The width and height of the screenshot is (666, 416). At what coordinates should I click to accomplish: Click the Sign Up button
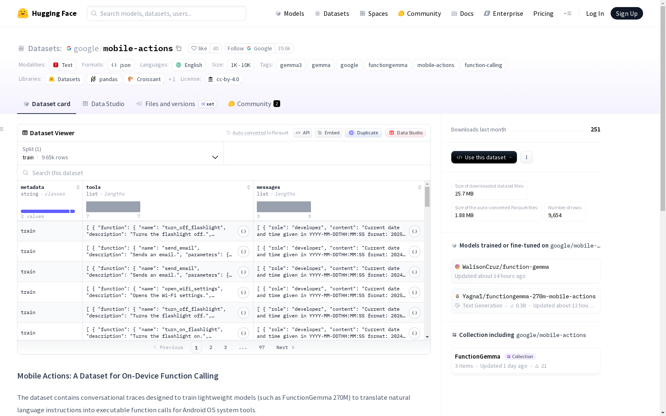627,13
